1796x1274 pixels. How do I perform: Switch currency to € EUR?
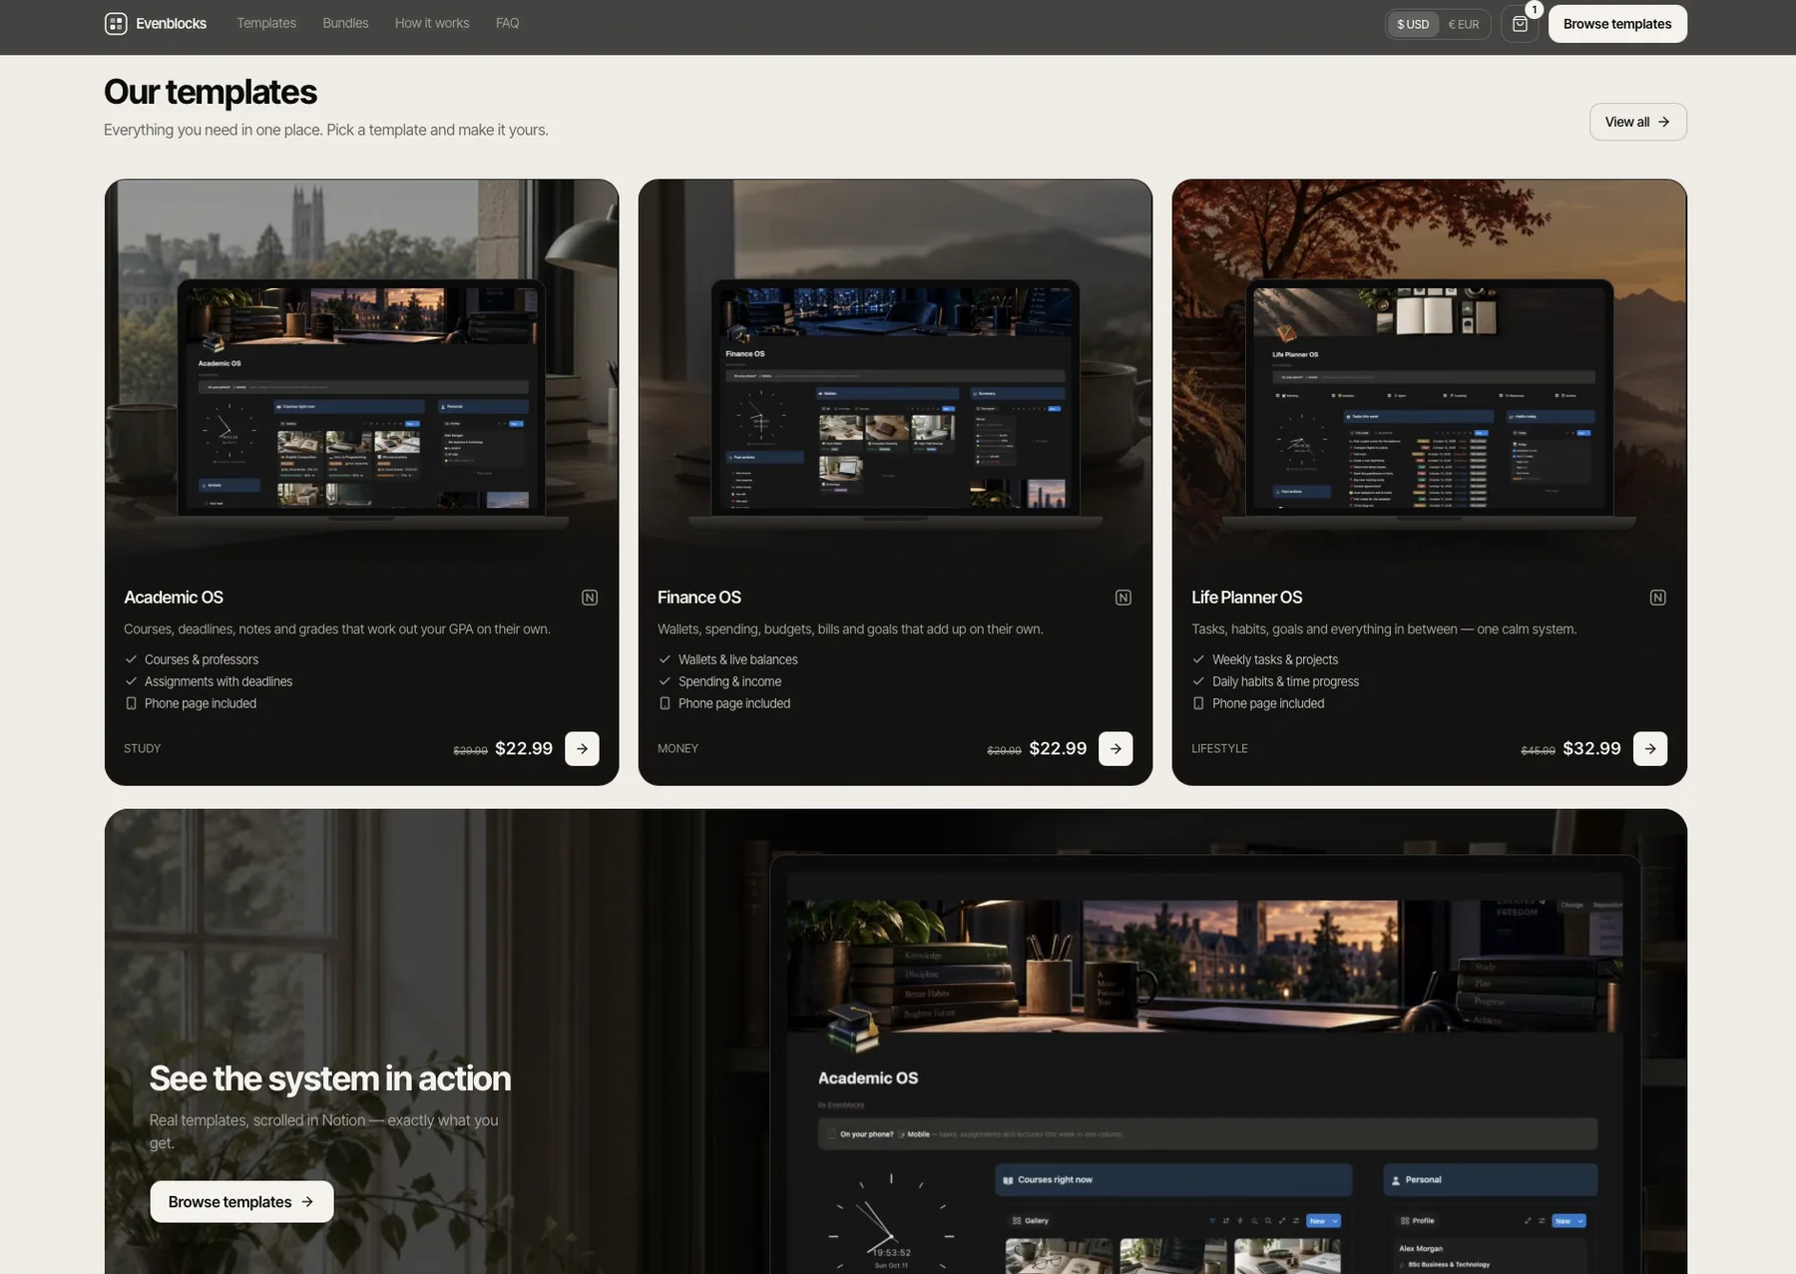tap(1464, 24)
